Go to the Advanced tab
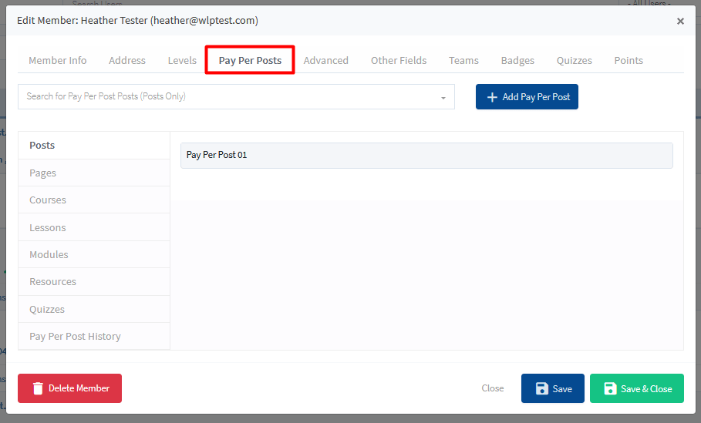Viewport: 701px width, 423px height. [x=326, y=60]
